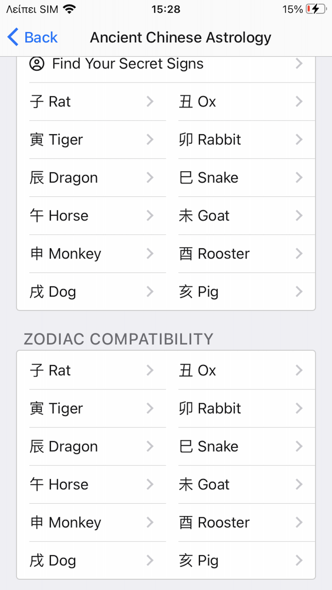Tap the blue back chevron icon

coord(12,37)
